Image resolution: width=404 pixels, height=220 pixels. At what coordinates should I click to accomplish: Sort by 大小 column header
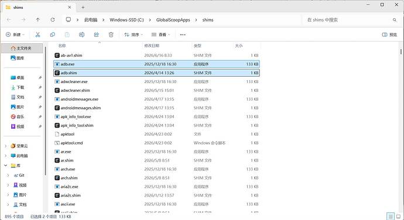click(239, 46)
